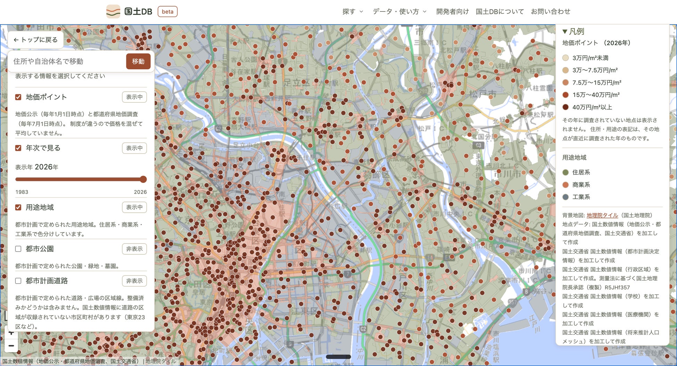Click the 移動 button
Screen dimensions: 677x366
pos(138,61)
